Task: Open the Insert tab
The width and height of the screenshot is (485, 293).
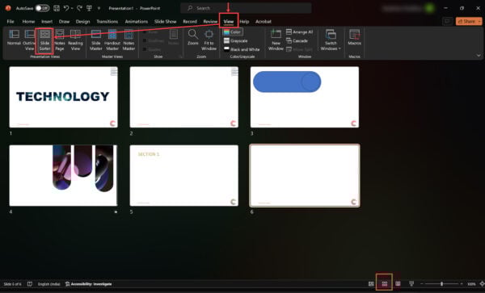Action: pyautogui.click(x=47, y=22)
